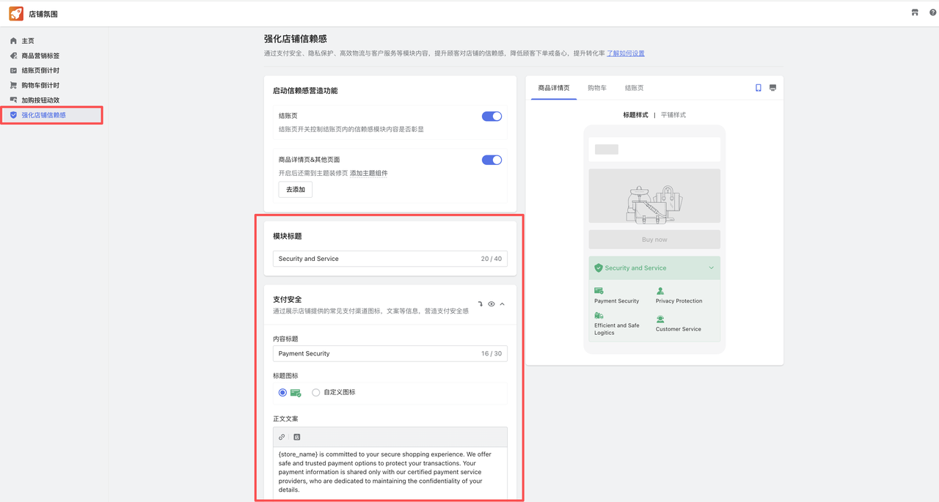Turn off the 商品详情页&其他页面 switch
The width and height of the screenshot is (939, 502).
491,160
